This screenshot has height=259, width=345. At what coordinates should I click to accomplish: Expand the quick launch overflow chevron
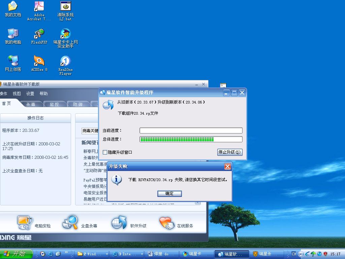[x=66, y=252]
